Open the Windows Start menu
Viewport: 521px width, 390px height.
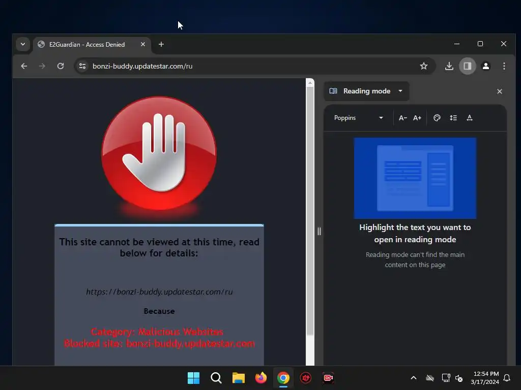click(193, 378)
